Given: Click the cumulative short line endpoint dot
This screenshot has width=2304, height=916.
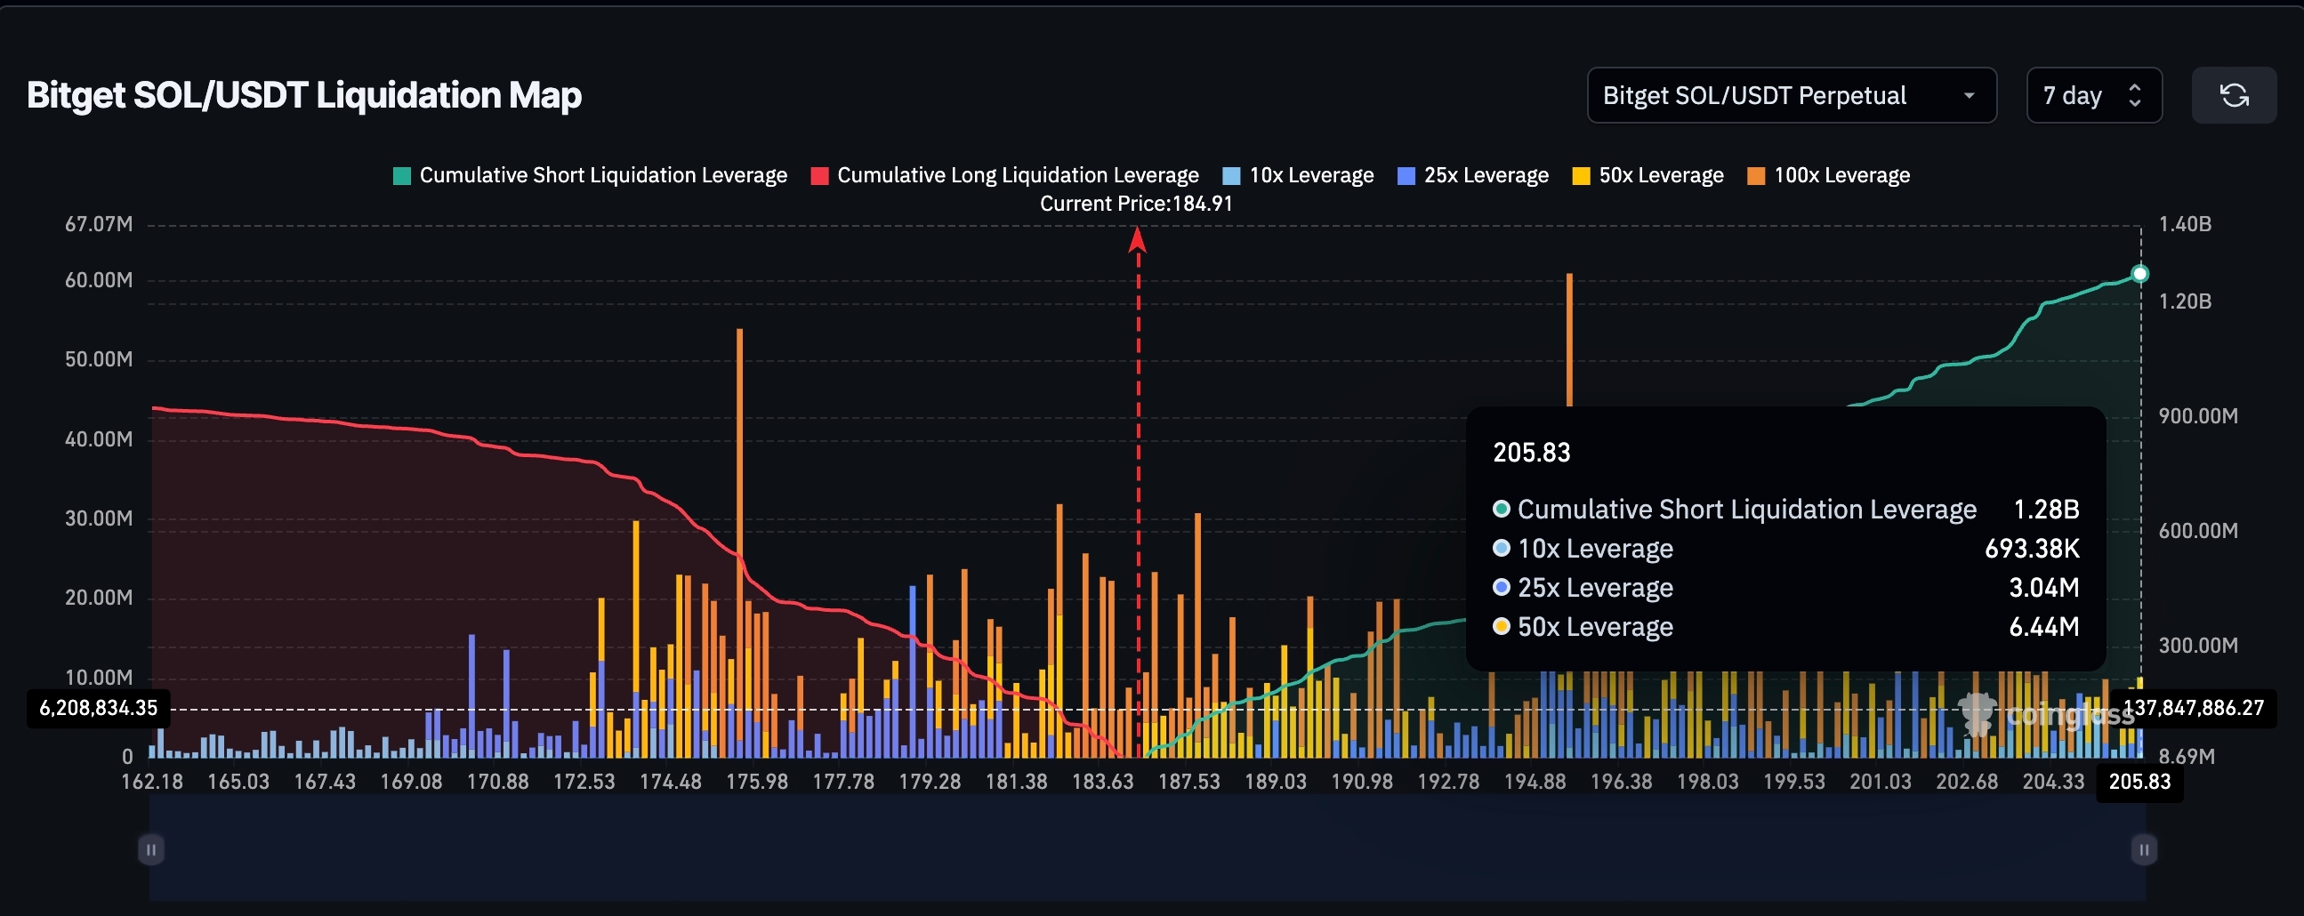Looking at the screenshot, I should click(x=2139, y=274).
